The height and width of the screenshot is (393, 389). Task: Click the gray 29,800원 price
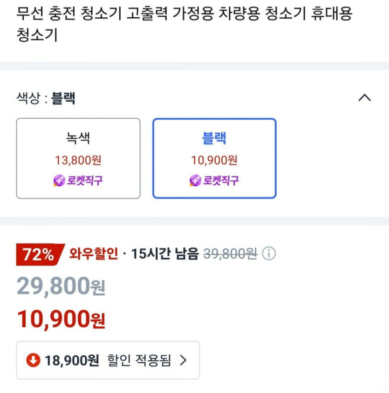pos(61,286)
